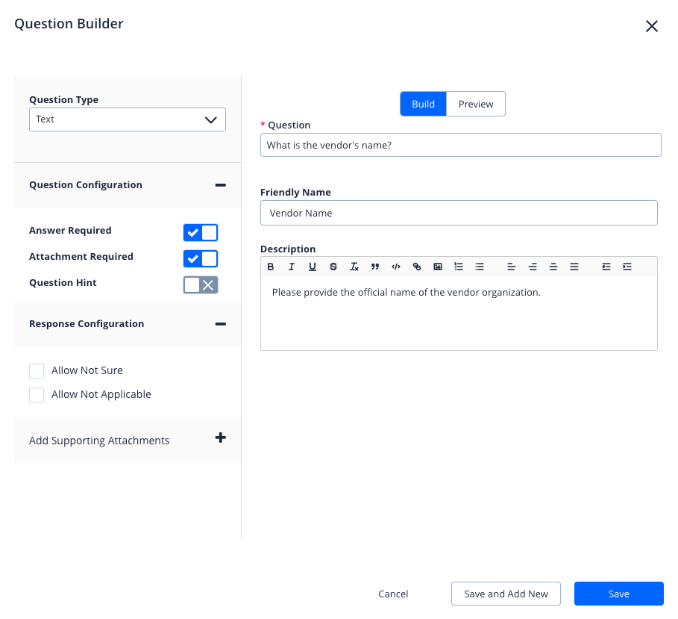Insert an image into the description
Image resolution: width=678 pixels, height=619 pixels.
pos(438,267)
